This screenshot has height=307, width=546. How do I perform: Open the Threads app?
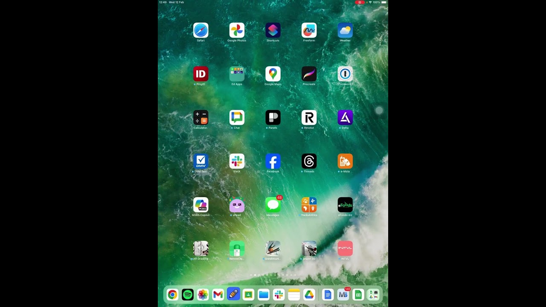[309, 161]
